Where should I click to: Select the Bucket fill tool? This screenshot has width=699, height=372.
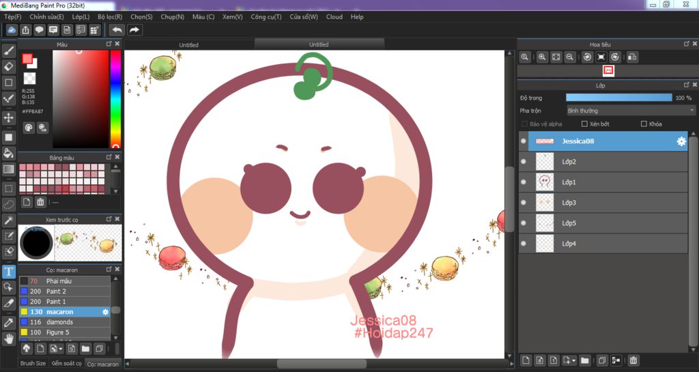[x=8, y=154]
